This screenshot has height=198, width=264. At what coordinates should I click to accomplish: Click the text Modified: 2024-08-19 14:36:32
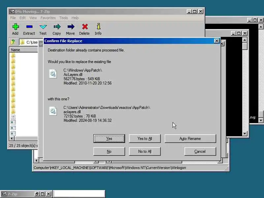pyautogui.click(x=87, y=120)
